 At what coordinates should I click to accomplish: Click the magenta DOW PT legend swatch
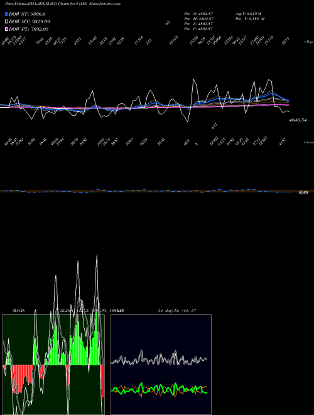[x=6, y=29]
